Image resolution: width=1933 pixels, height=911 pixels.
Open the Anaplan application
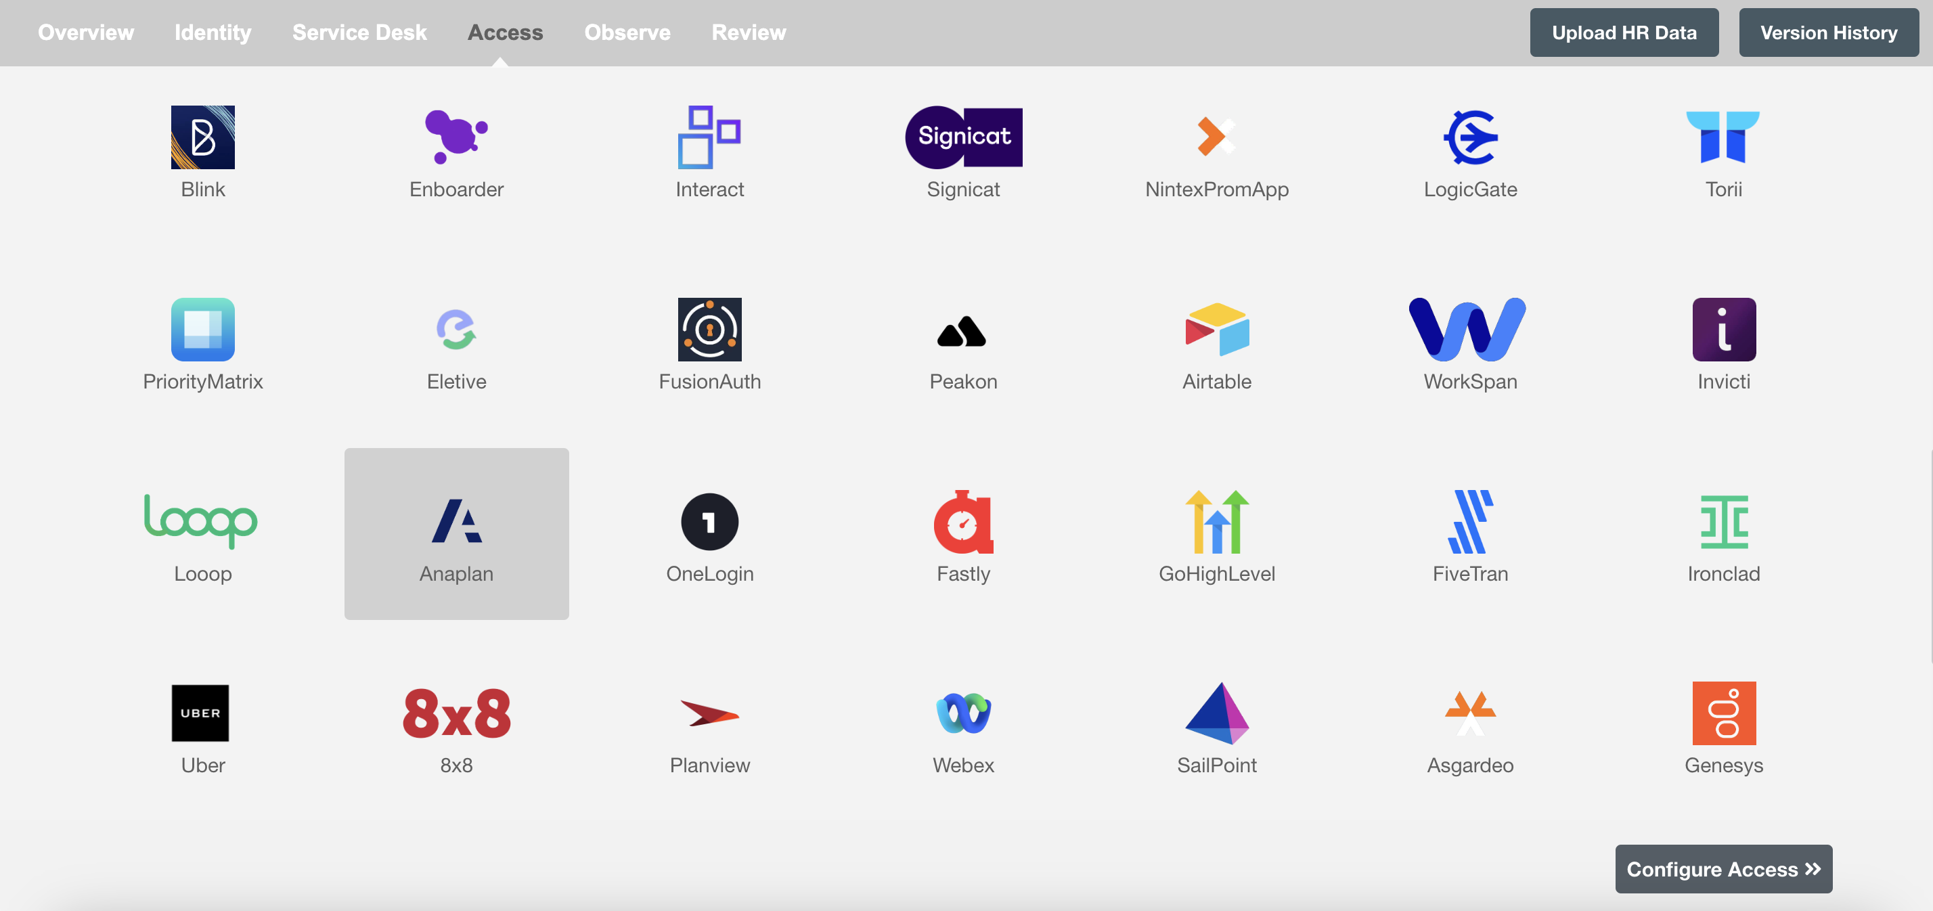coord(456,534)
